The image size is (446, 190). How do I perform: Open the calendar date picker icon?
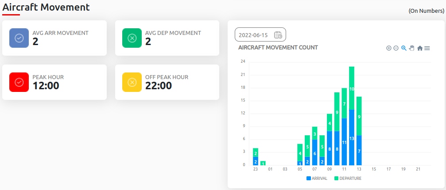(x=278, y=35)
